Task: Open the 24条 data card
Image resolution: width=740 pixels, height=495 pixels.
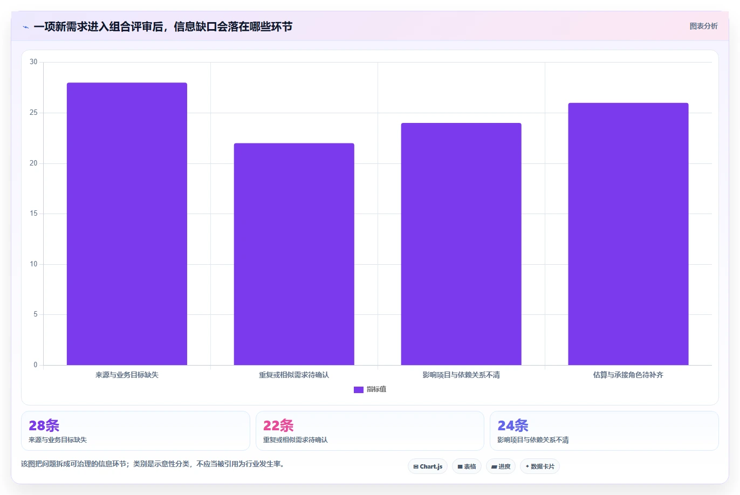Action: point(604,431)
